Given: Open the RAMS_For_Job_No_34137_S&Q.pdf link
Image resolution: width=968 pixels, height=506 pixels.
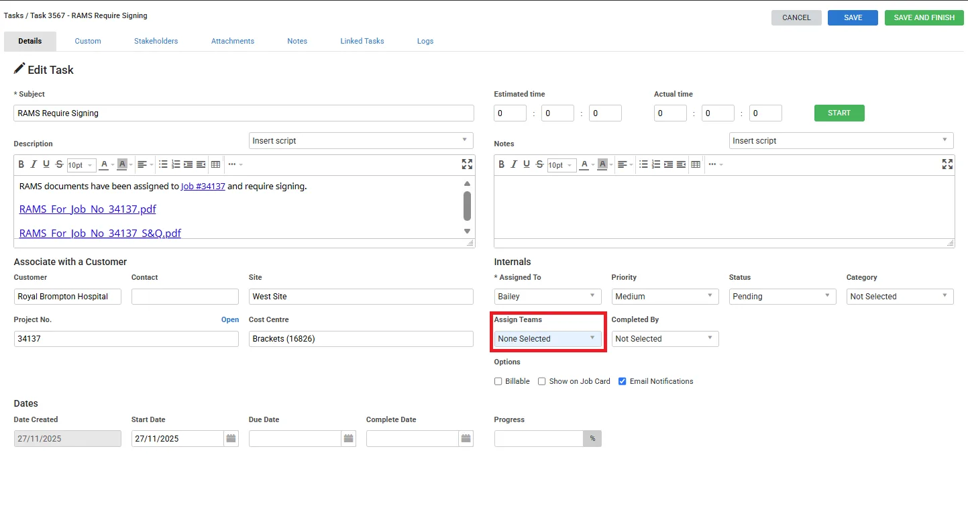Looking at the screenshot, I should (101, 234).
